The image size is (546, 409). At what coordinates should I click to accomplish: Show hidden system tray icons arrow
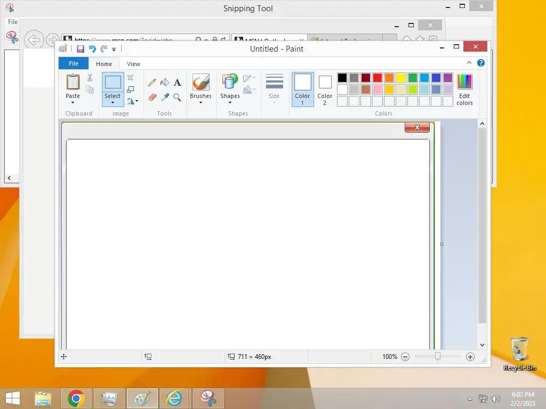pos(470,399)
